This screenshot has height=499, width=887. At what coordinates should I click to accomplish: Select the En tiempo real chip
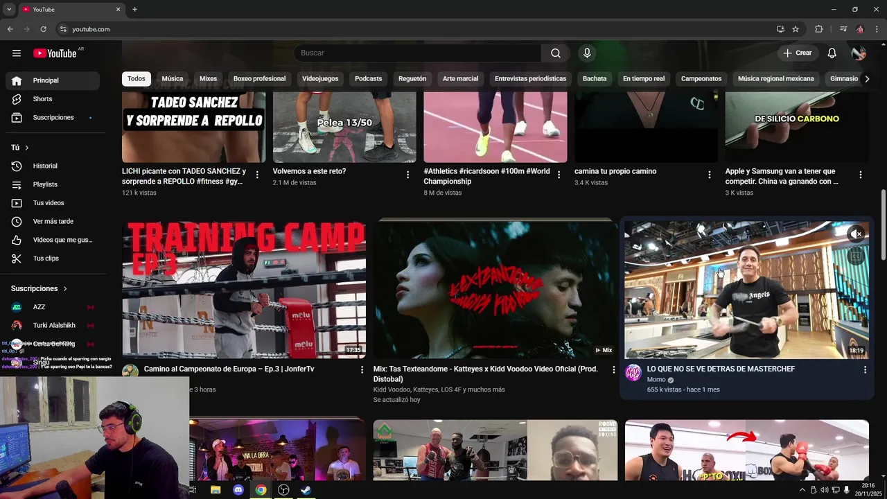644,79
